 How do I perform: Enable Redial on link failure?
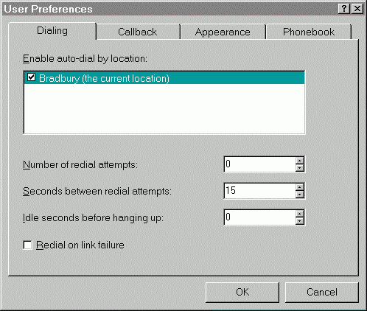click(x=27, y=245)
